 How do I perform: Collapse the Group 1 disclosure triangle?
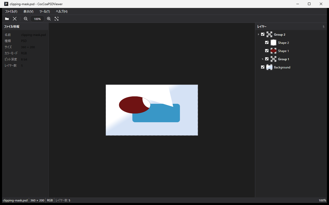[262, 59]
